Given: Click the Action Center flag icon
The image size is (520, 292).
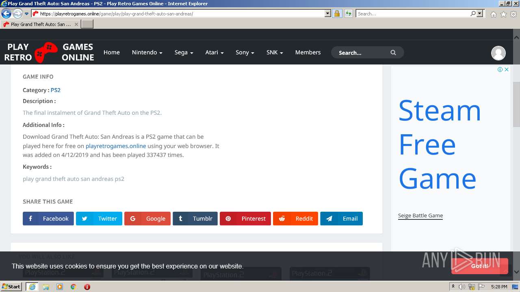Looking at the screenshot, I should 481,287.
